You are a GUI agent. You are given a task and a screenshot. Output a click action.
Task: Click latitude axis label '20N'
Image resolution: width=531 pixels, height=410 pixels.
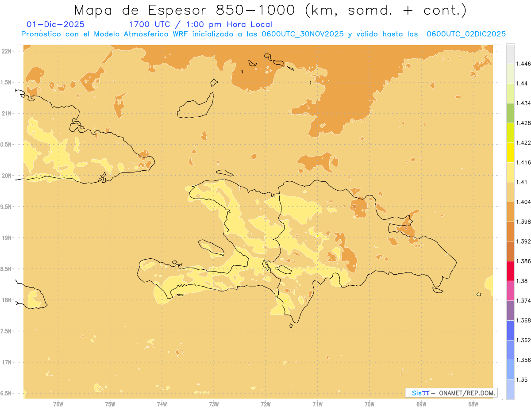coord(7,176)
